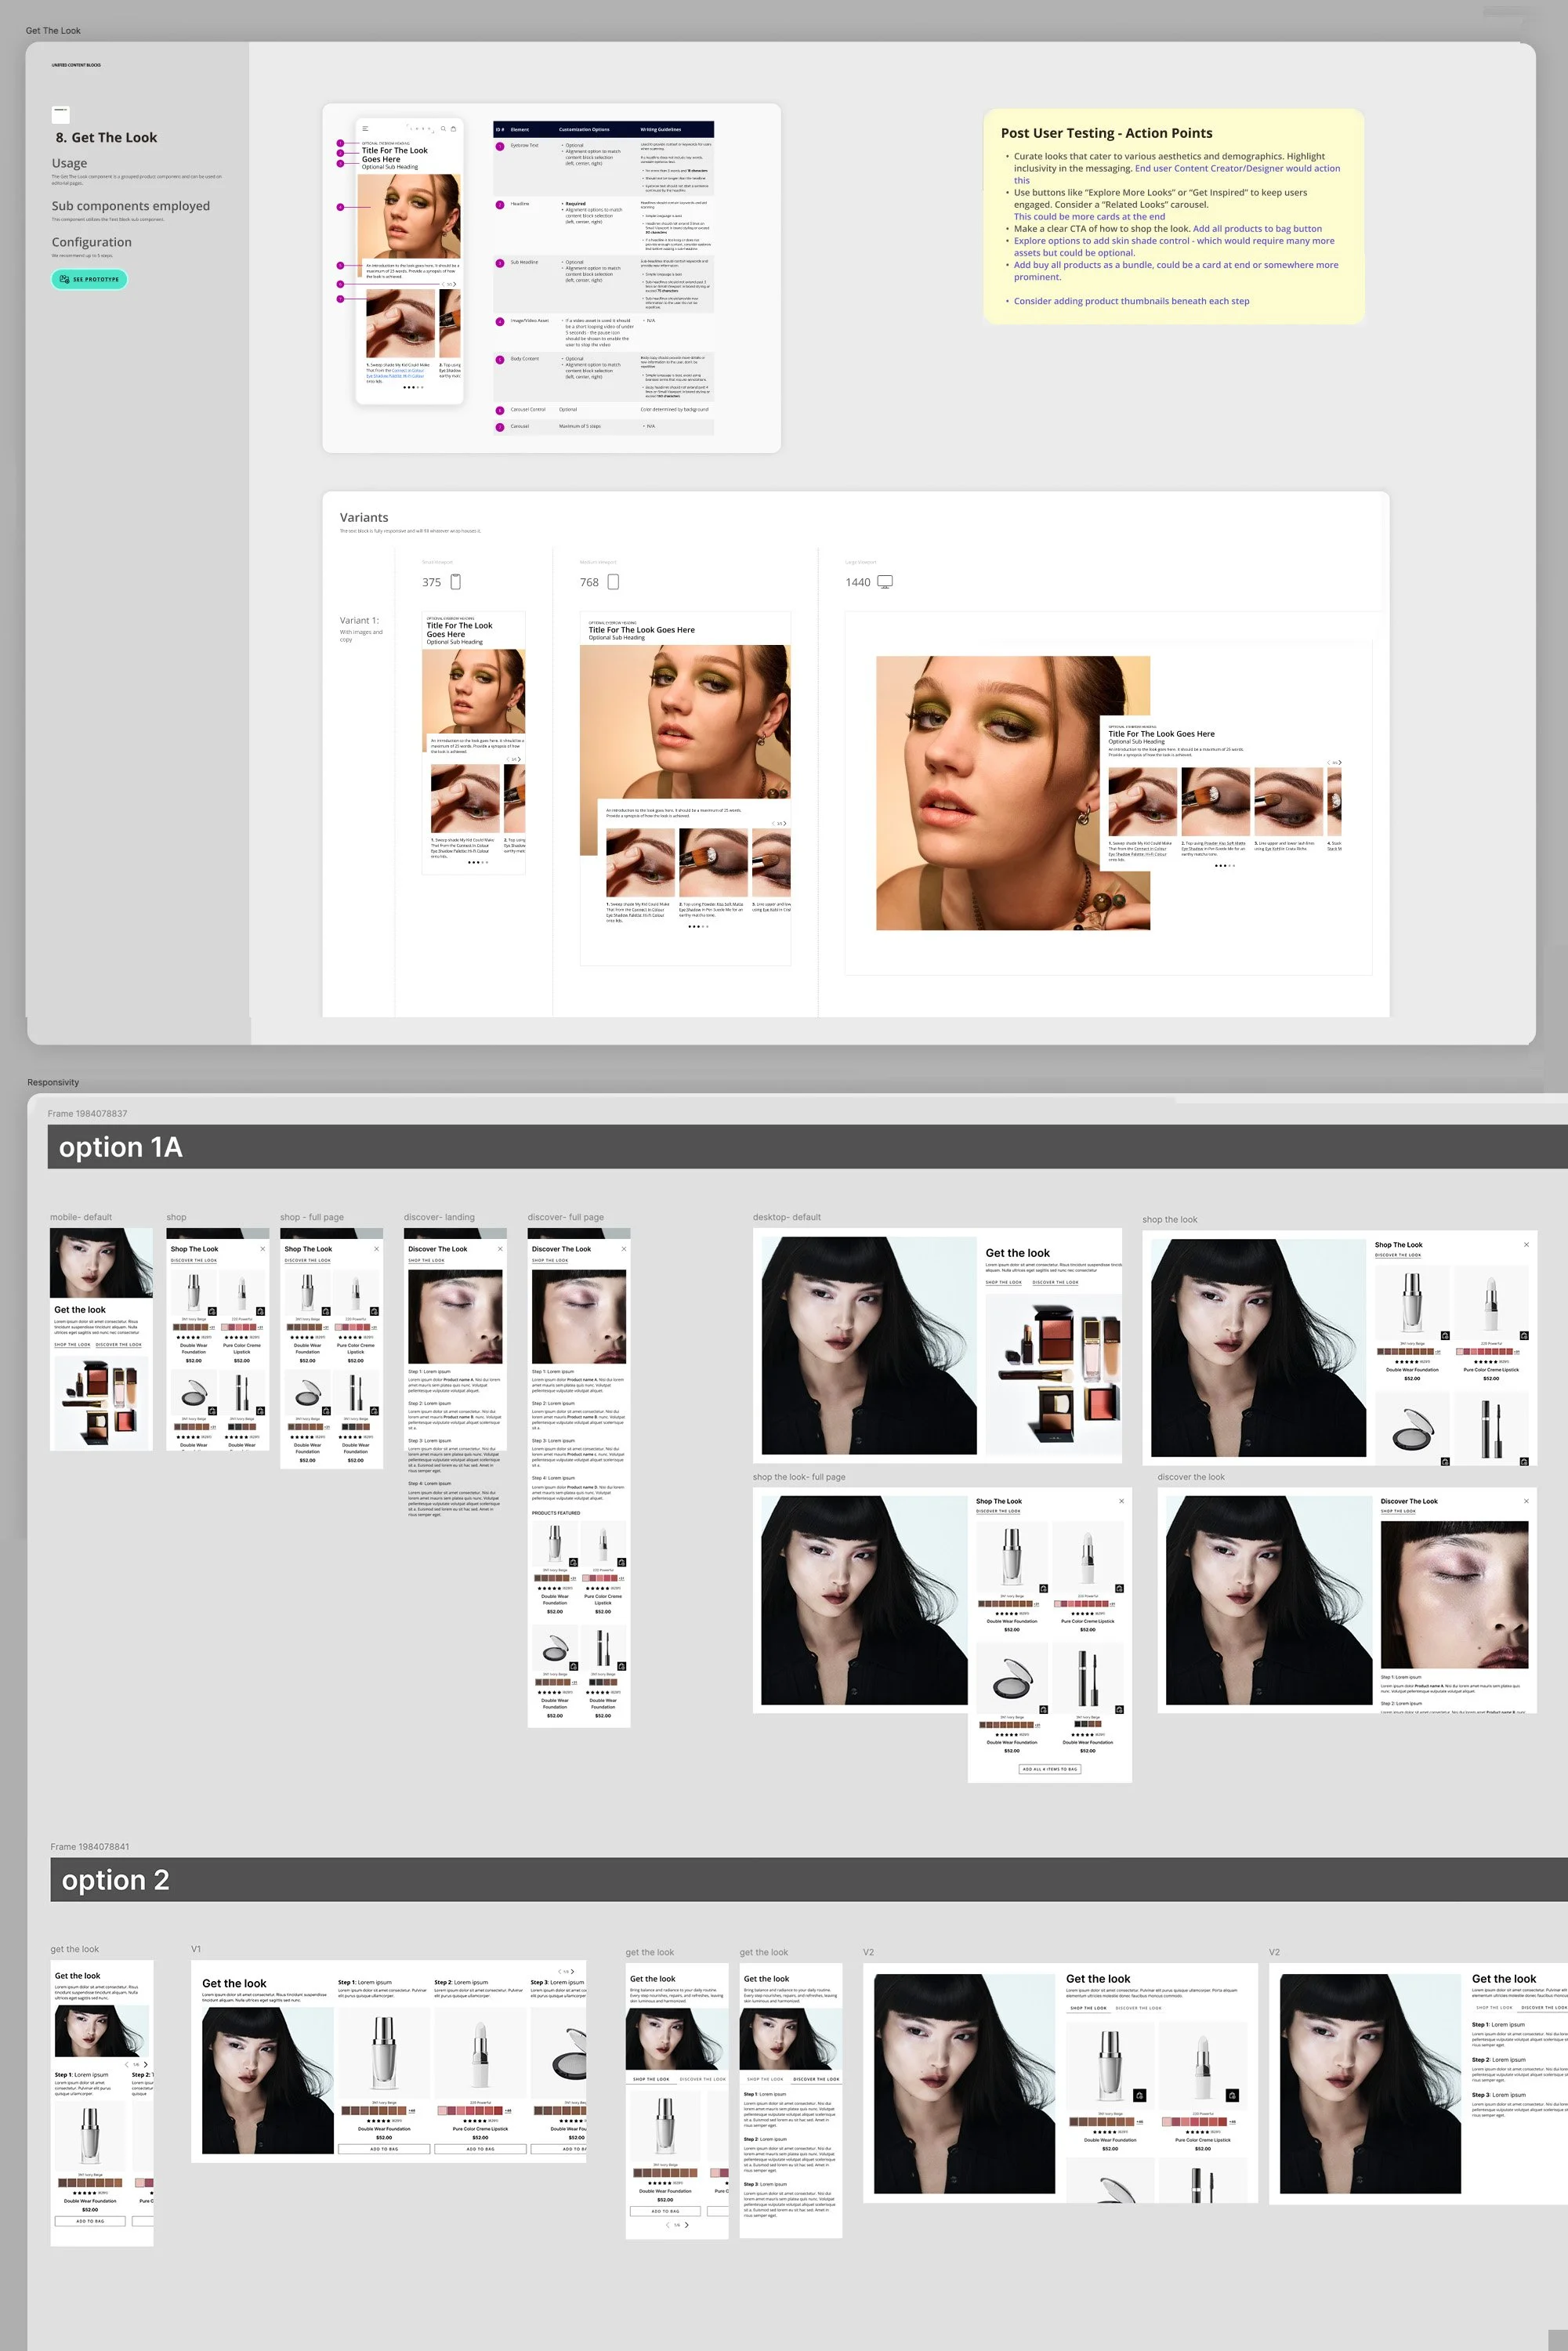
Task: Click the add-to-bag icon on the serum in the desktop 'shop the look' frame
Action: (x=1444, y=1335)
